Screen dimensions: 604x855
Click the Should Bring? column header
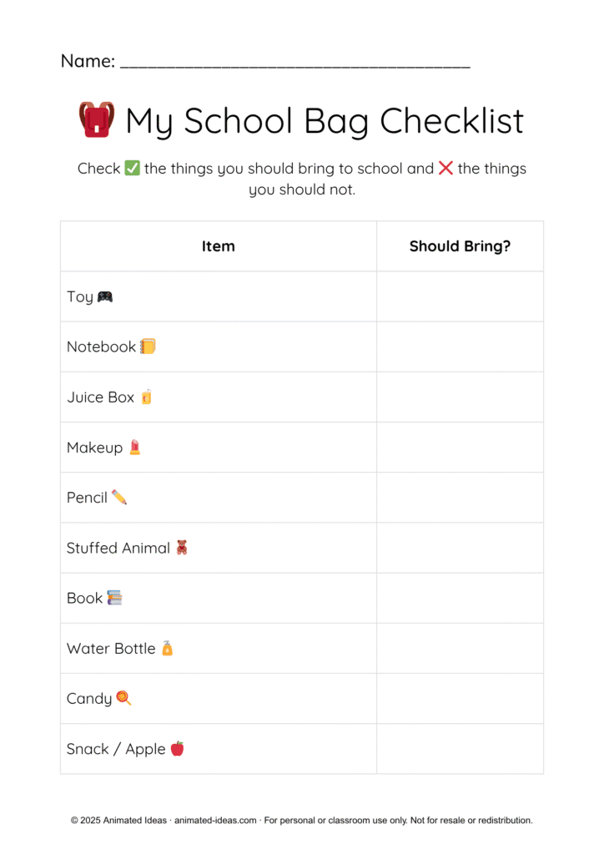tap(460, 246)
